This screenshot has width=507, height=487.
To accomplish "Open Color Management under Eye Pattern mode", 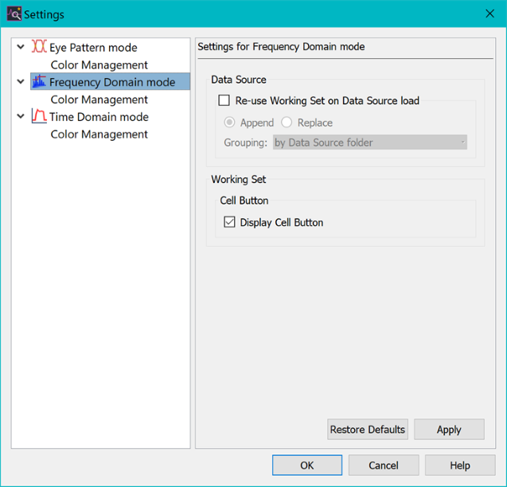I will [x=99, y=65].
